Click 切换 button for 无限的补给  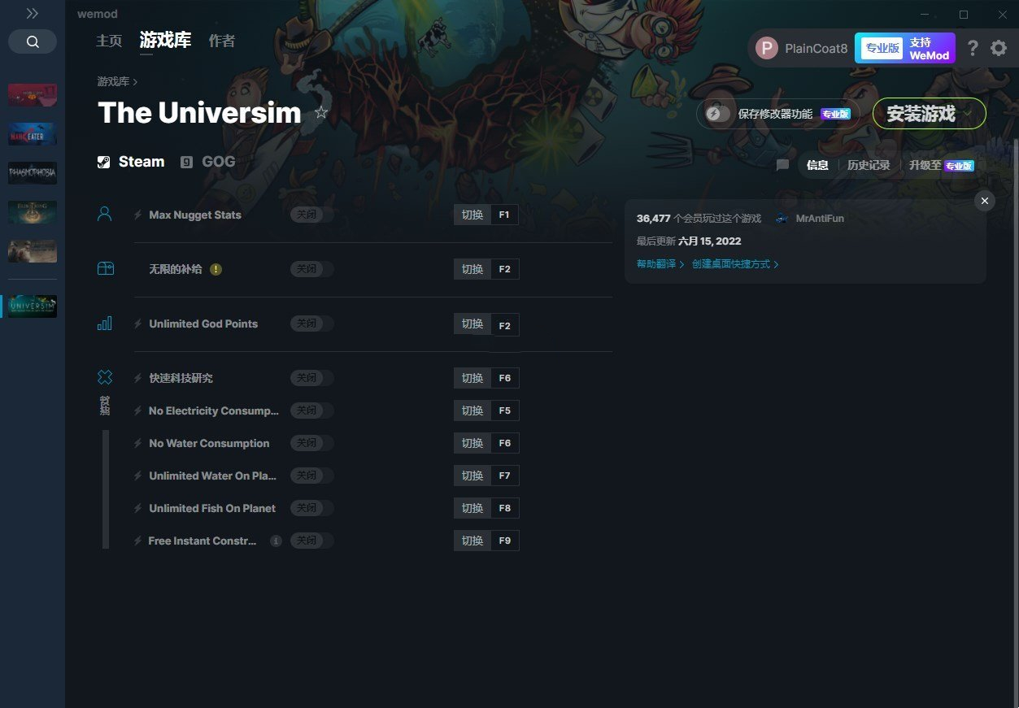point(472,269)
